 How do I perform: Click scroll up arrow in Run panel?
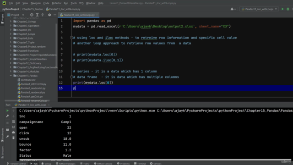point(13,110)
